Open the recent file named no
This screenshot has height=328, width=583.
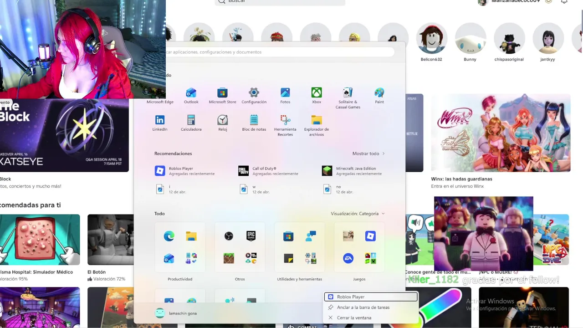pos(338,189)
